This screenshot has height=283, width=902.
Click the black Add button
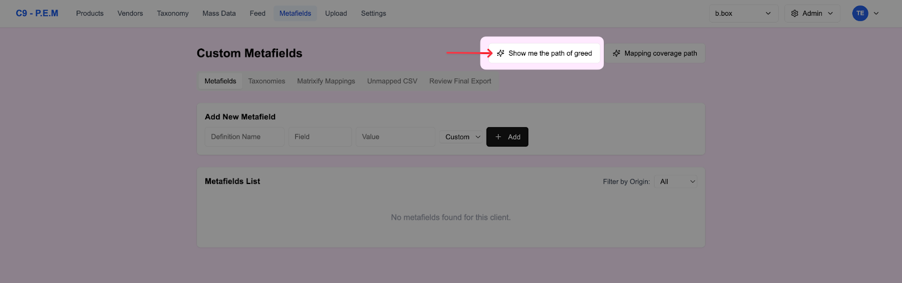507,137
